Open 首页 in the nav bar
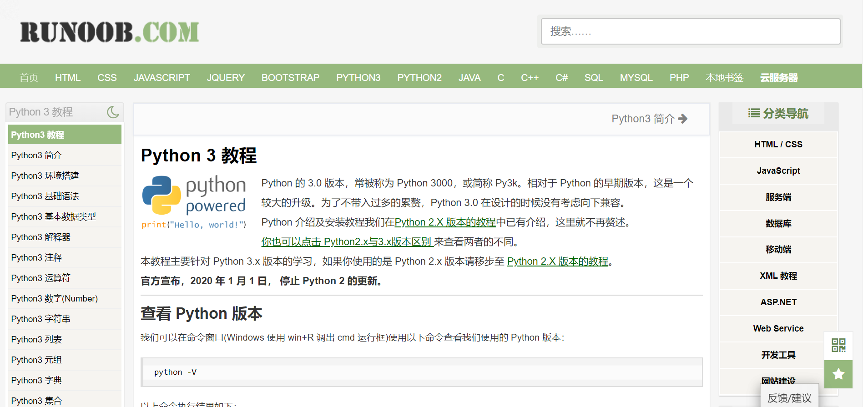The width and height of the screenshot is (863, 407). (x=29, y=78)
